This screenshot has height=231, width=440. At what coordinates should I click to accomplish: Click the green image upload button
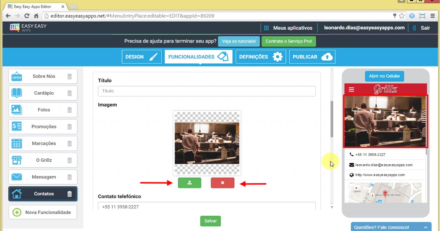click(190, 183)
